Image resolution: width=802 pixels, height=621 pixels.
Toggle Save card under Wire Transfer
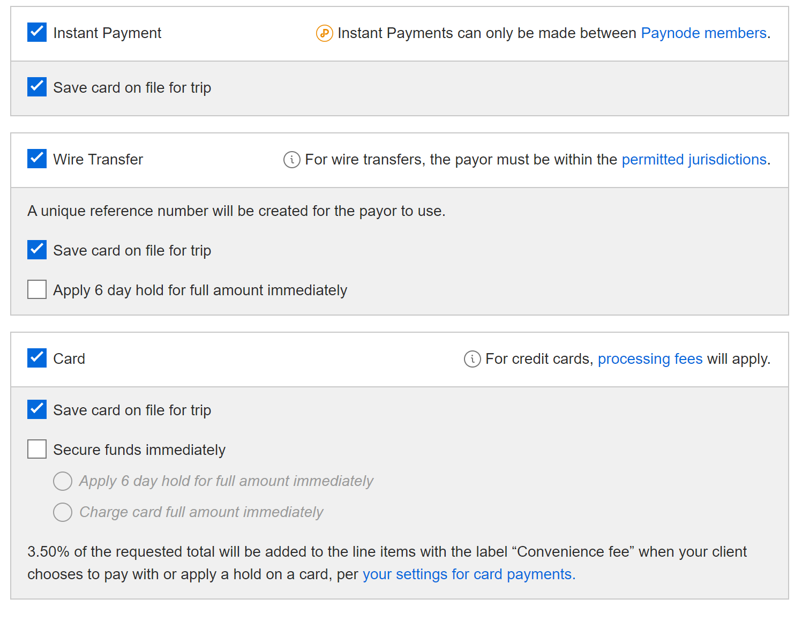(37, 250)
